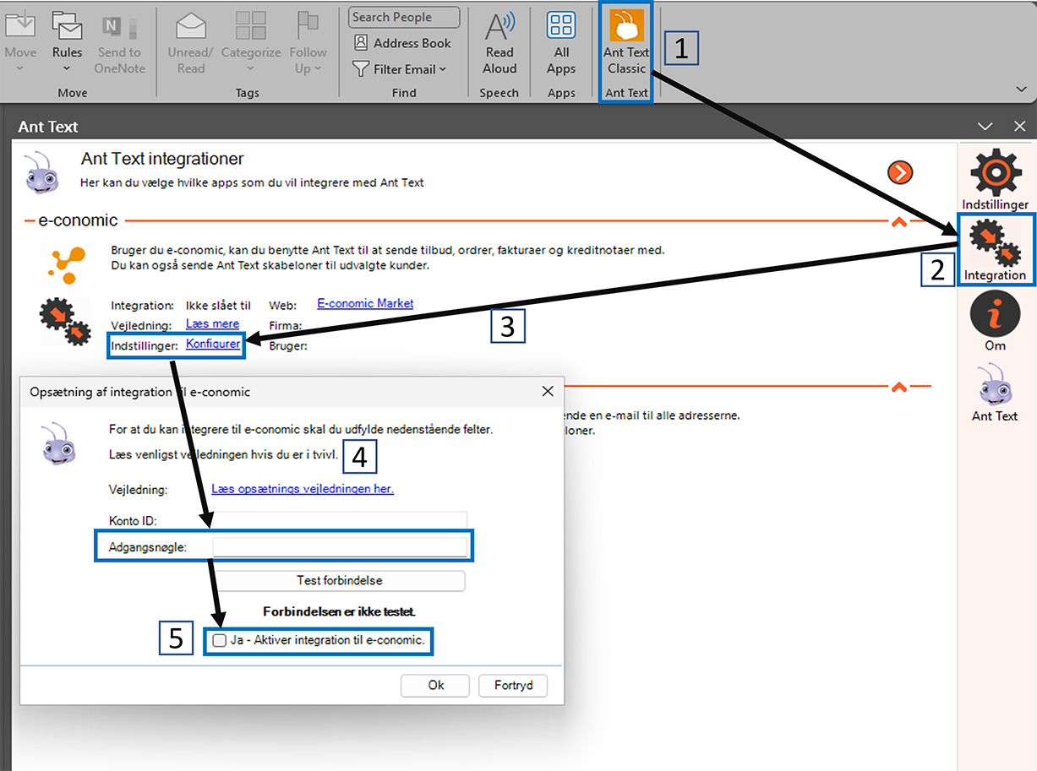Image resolution: width=1037 pixels, height=771 pixels.
Task: Click the Om info icon
Action: [x=995, y=315]
